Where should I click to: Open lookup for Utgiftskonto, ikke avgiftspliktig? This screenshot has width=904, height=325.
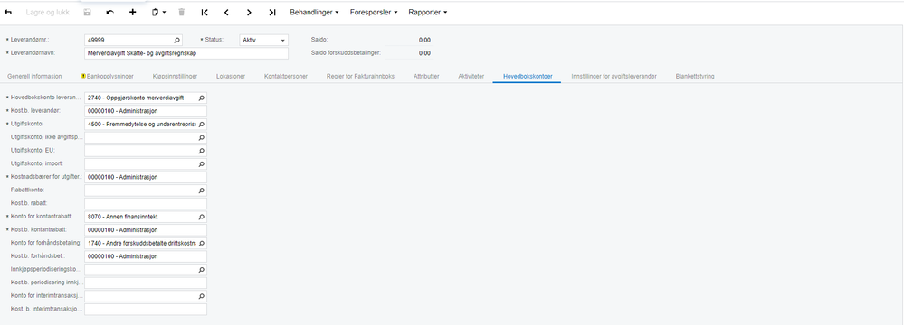coord(202,137)
